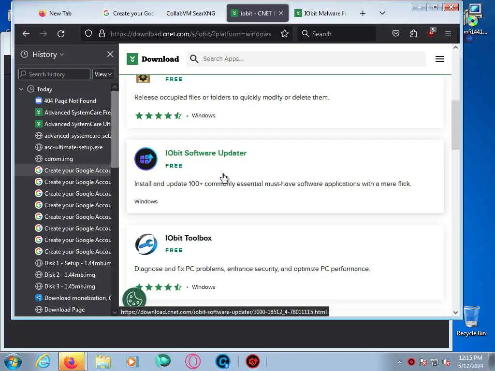Open the CNET site hamburger menu
Image resolution: width=495 pixels, height=371 pixels.
tap(440, 59)
